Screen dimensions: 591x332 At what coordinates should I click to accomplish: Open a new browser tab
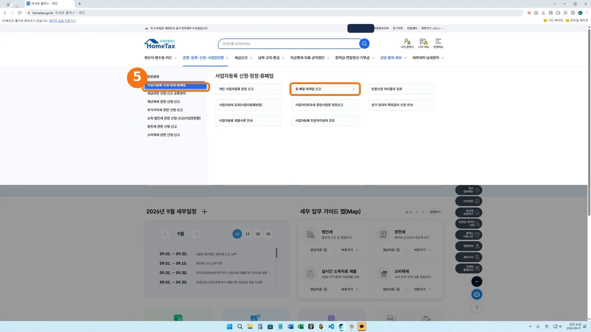coord(79,4)
